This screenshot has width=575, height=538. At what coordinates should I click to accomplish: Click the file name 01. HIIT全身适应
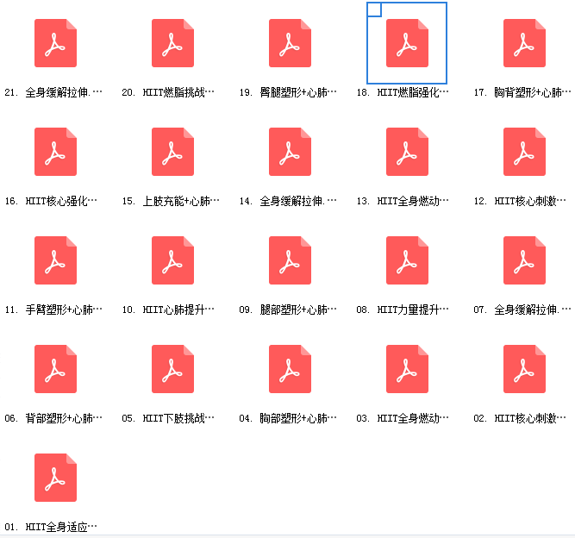point(51,527)
